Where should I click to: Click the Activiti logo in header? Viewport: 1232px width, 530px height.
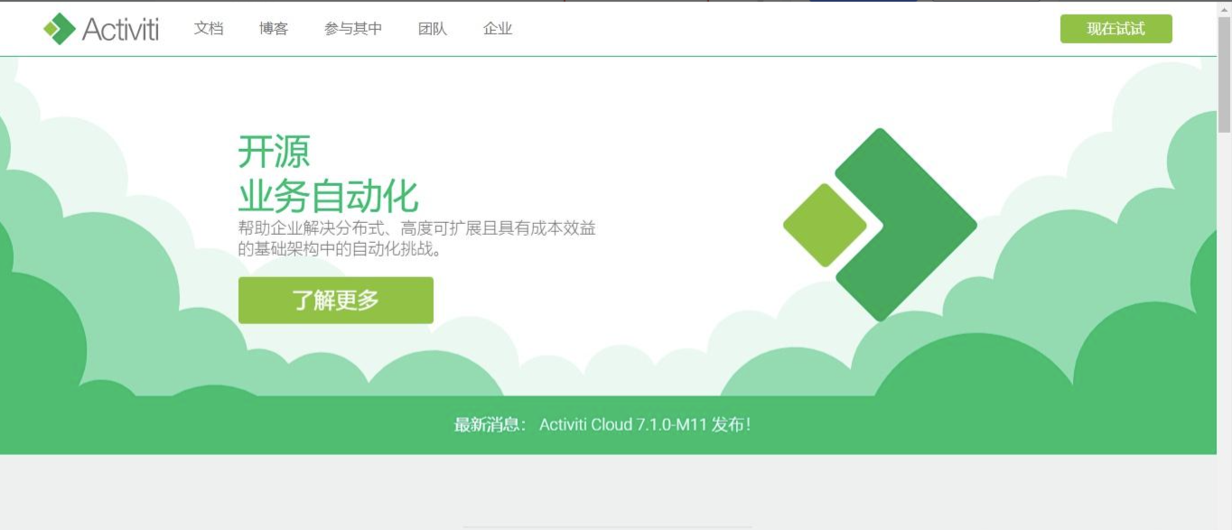tap(101, 29)
